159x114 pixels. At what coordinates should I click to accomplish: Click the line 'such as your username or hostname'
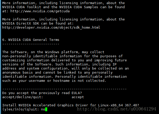[x=54, y=81]
